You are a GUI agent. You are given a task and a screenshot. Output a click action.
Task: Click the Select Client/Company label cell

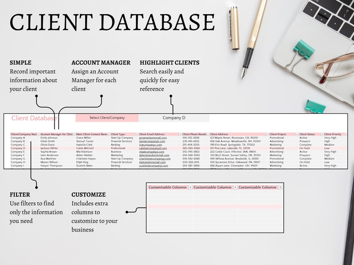(107, 118)
